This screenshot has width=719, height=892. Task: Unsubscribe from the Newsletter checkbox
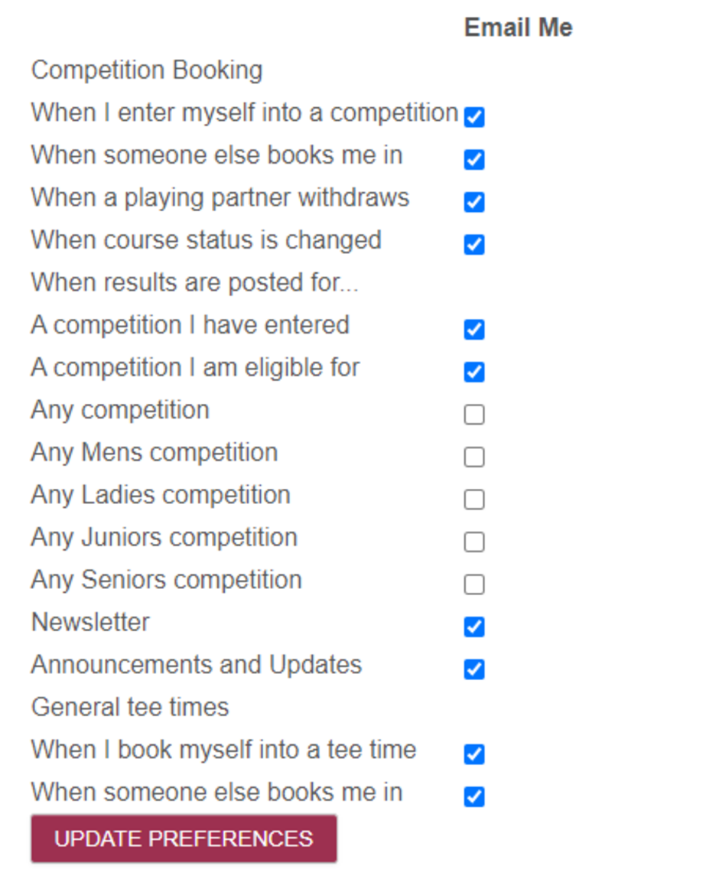point(474,627)
